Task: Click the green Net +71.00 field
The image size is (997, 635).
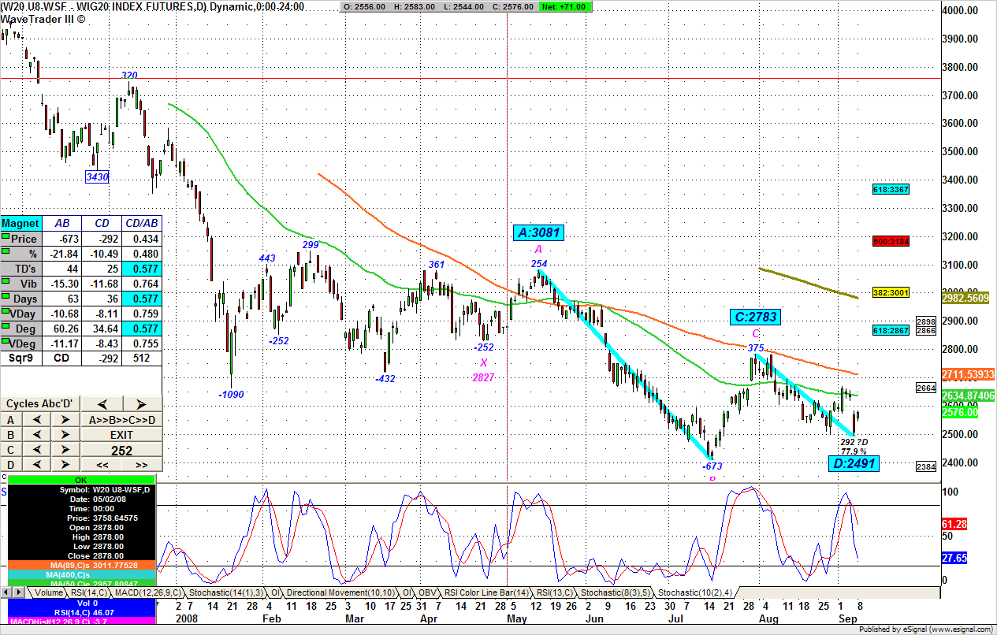Action: (566, 6)
